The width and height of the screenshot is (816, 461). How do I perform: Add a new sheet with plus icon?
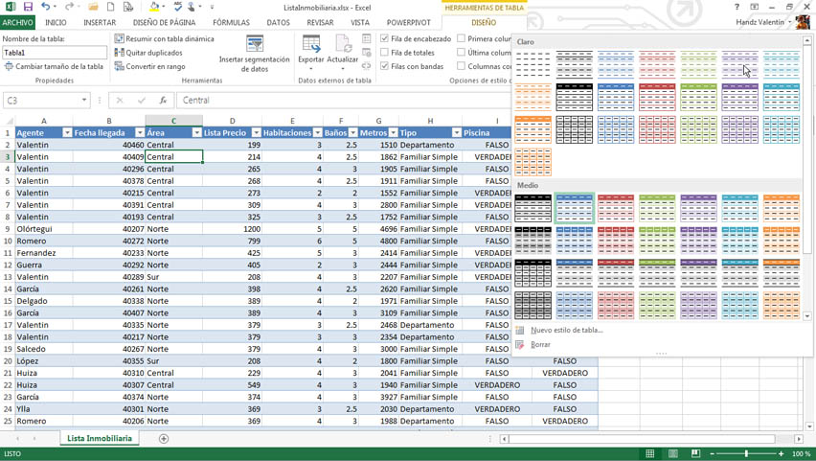click(164, 439)
